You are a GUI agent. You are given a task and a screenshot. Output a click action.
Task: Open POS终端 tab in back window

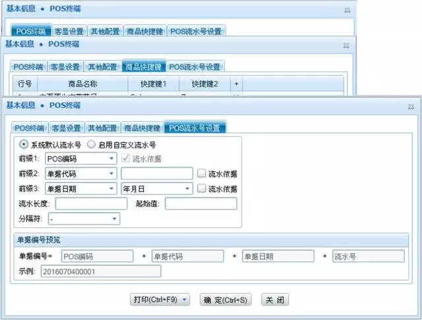[31, 31]
